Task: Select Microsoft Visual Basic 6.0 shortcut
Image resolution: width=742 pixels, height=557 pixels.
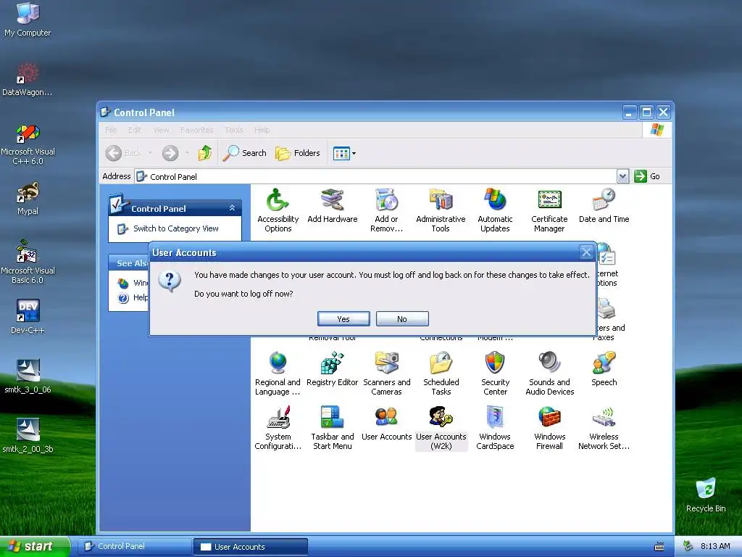Action: (x=28, y=262)
